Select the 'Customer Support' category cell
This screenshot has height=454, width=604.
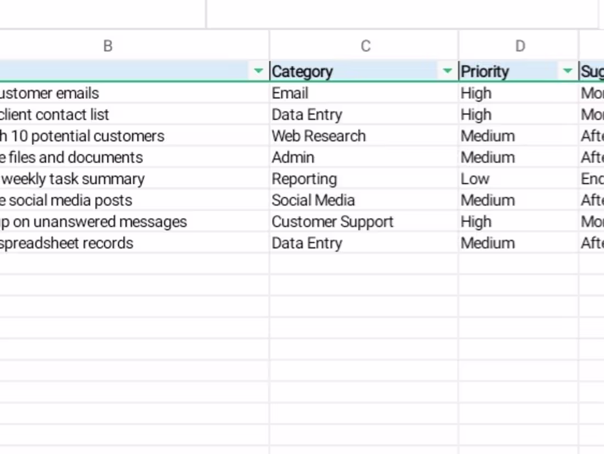tap(364, 222)
